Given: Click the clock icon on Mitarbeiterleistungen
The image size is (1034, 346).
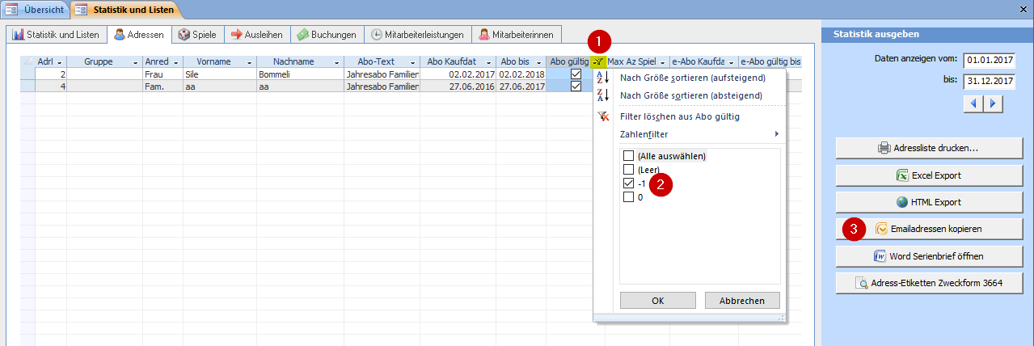Looking at the screenshot, I should [378, 35].
